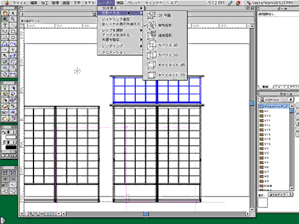Screen dimensions: 299x224
Task: Click the black pen color swatch
Action: (11, 148)
